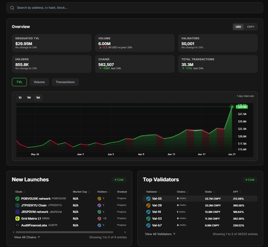Click holder avatar in JRSPDVM row
Viewport: 268px width, 247px height.
point(99,212)
